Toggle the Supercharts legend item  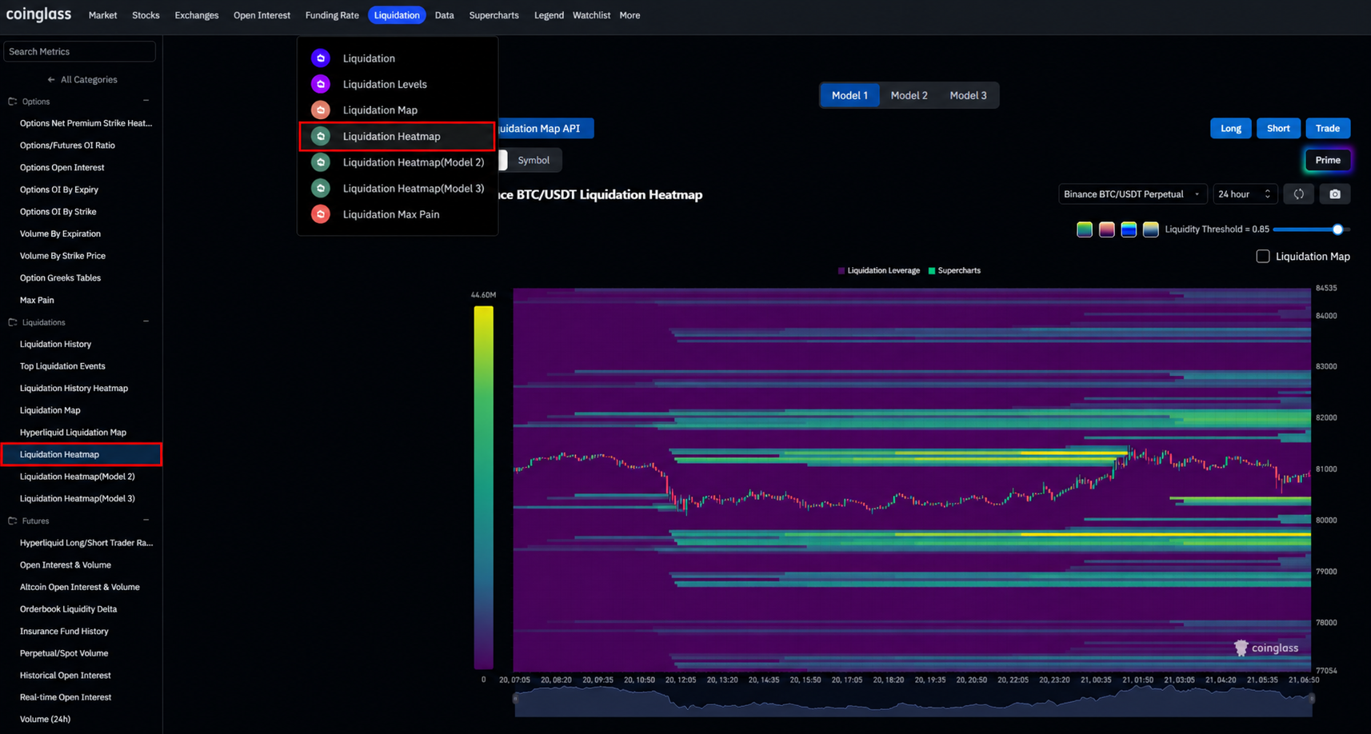[954, 271]
